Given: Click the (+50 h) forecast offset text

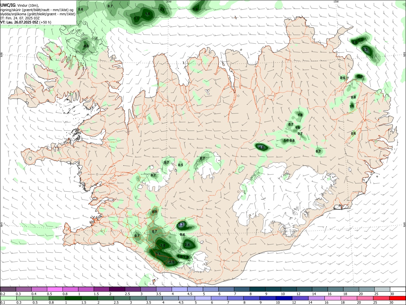Looking at the screenshot, I should coord(45,22).
